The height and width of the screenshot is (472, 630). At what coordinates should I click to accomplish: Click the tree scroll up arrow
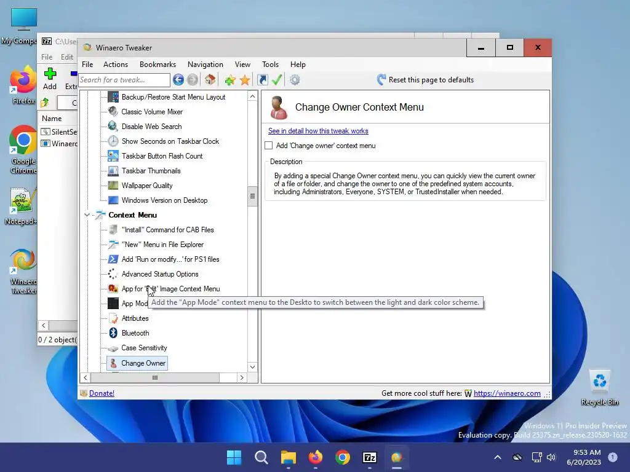252,96
